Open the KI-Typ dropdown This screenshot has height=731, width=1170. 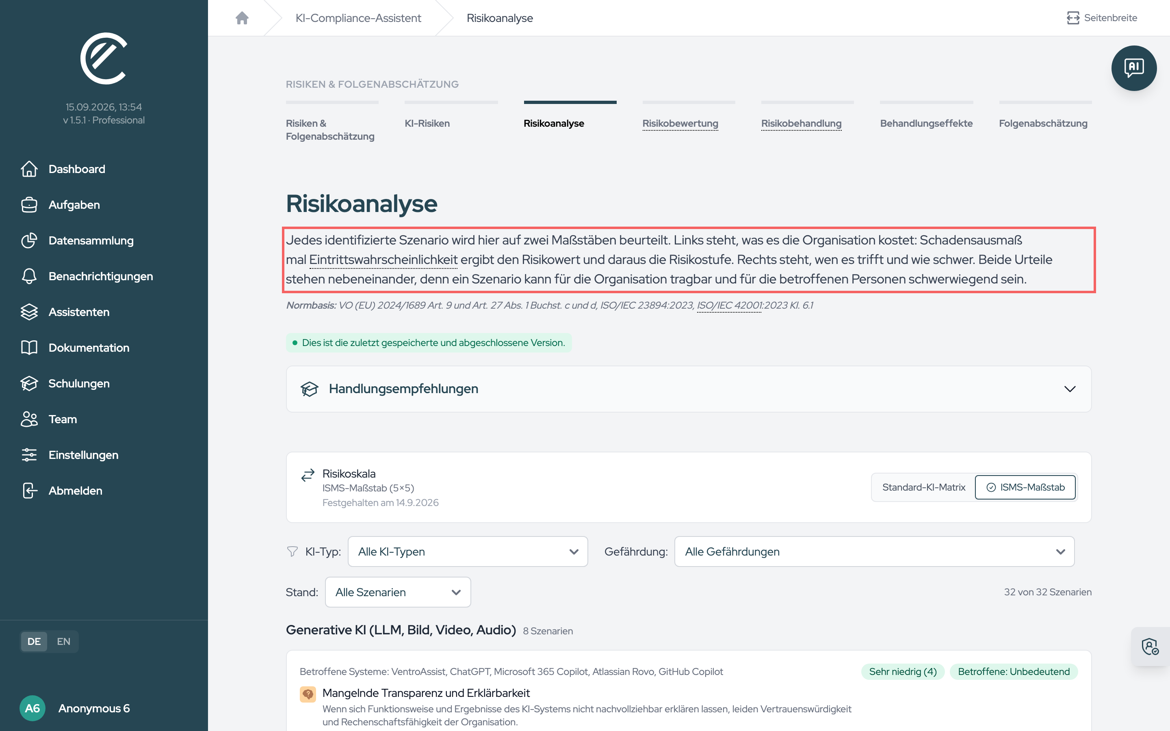[x=468, y=551]
